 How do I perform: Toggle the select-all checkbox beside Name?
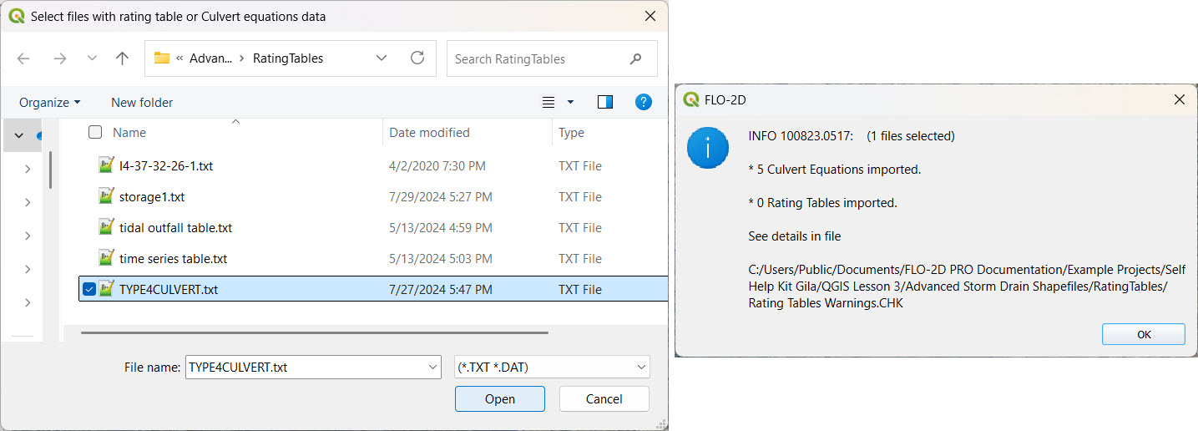click(95, 132)
